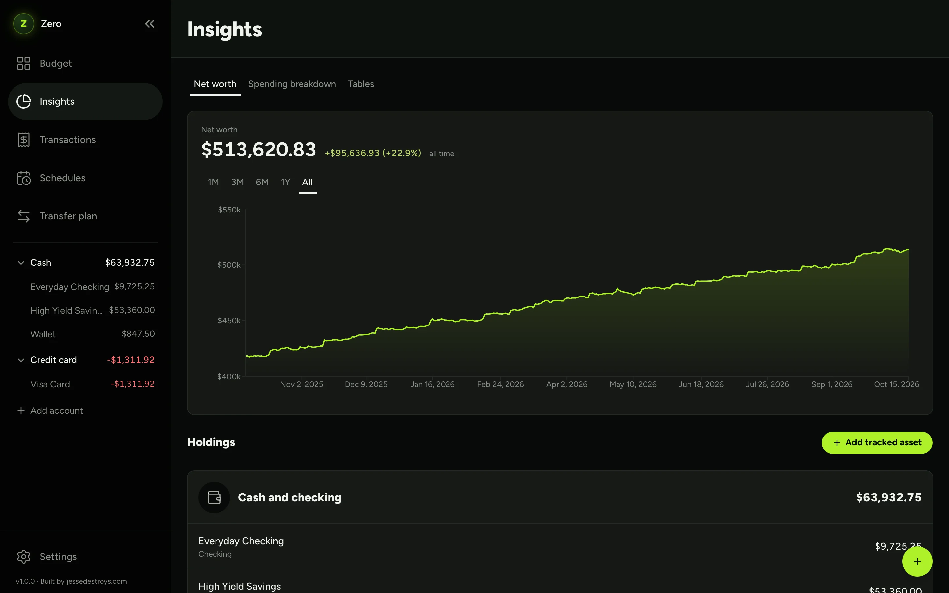Select the 1M chart range
949x593 pixels.
click(213, 182)
